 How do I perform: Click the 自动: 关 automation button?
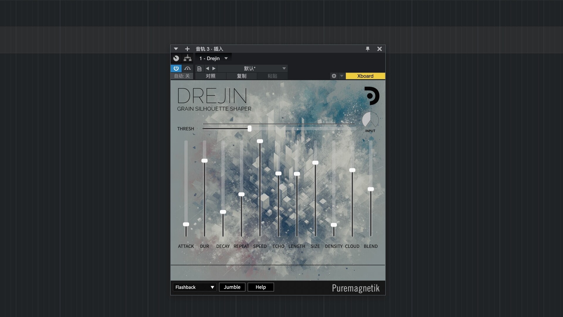coord(182,76)
